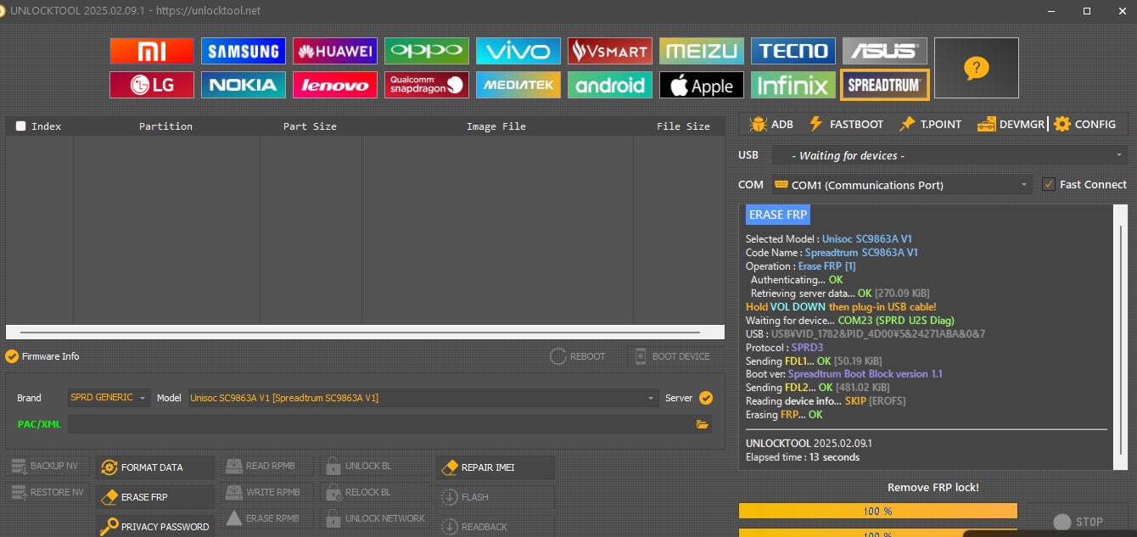Click the Partition column header
The image size is (1137, 537).
[165, 126]
